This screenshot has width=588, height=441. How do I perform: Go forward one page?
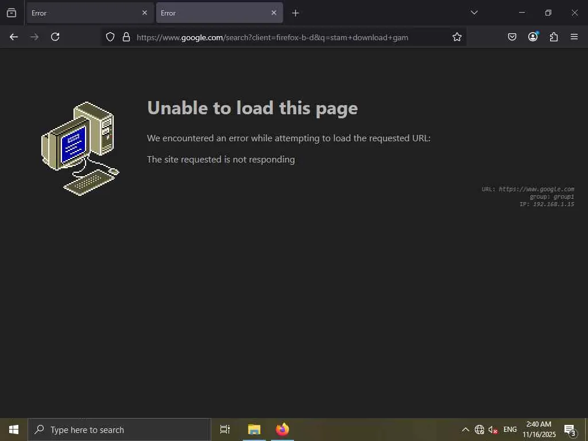click(x=34, y=37)
